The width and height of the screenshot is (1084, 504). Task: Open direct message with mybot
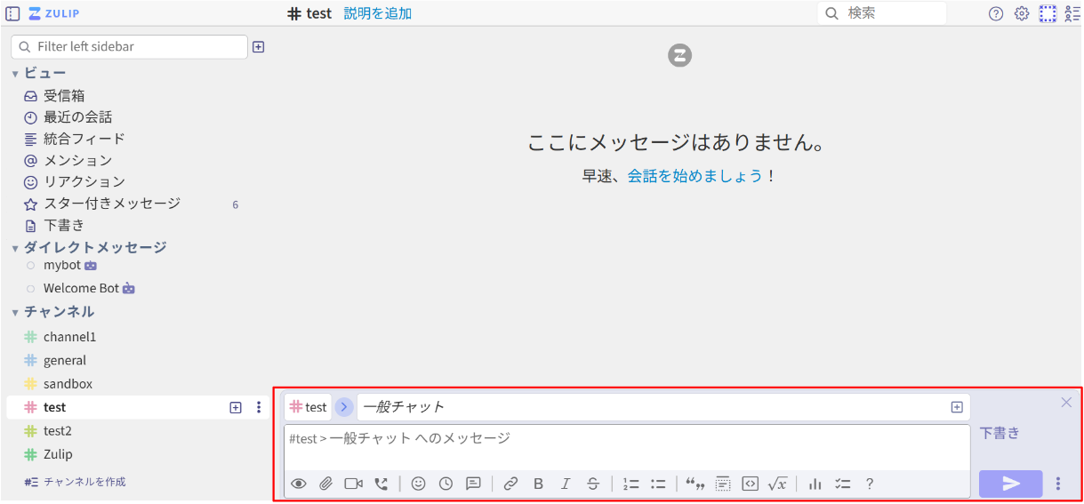62,265
